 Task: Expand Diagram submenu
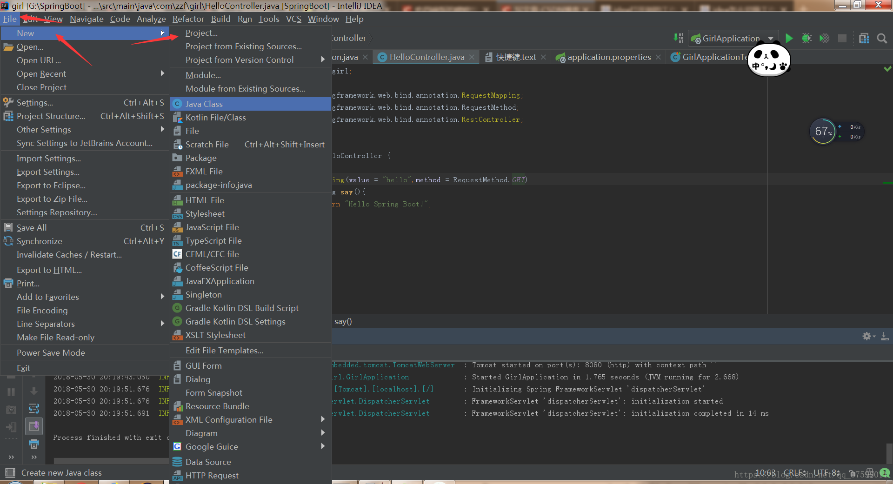click(x=250, y=433)
